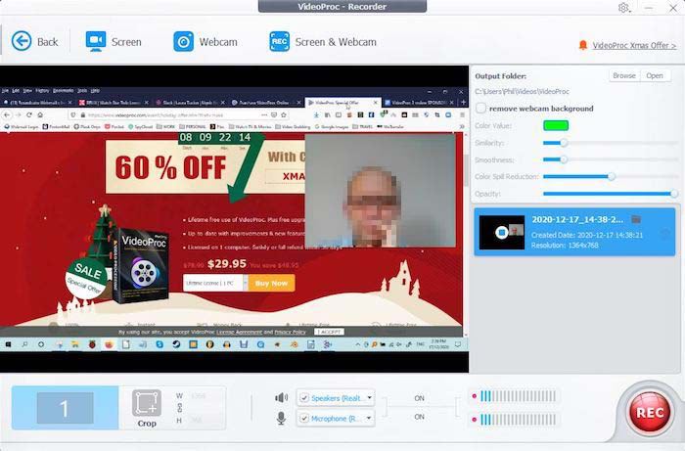This screenshot has width=685, height=451.
Task: Pick the green Color Value swatch
Action: (556, 126)
